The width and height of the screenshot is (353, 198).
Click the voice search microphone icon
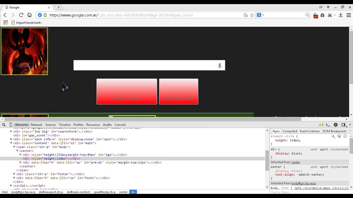(220, 65)
